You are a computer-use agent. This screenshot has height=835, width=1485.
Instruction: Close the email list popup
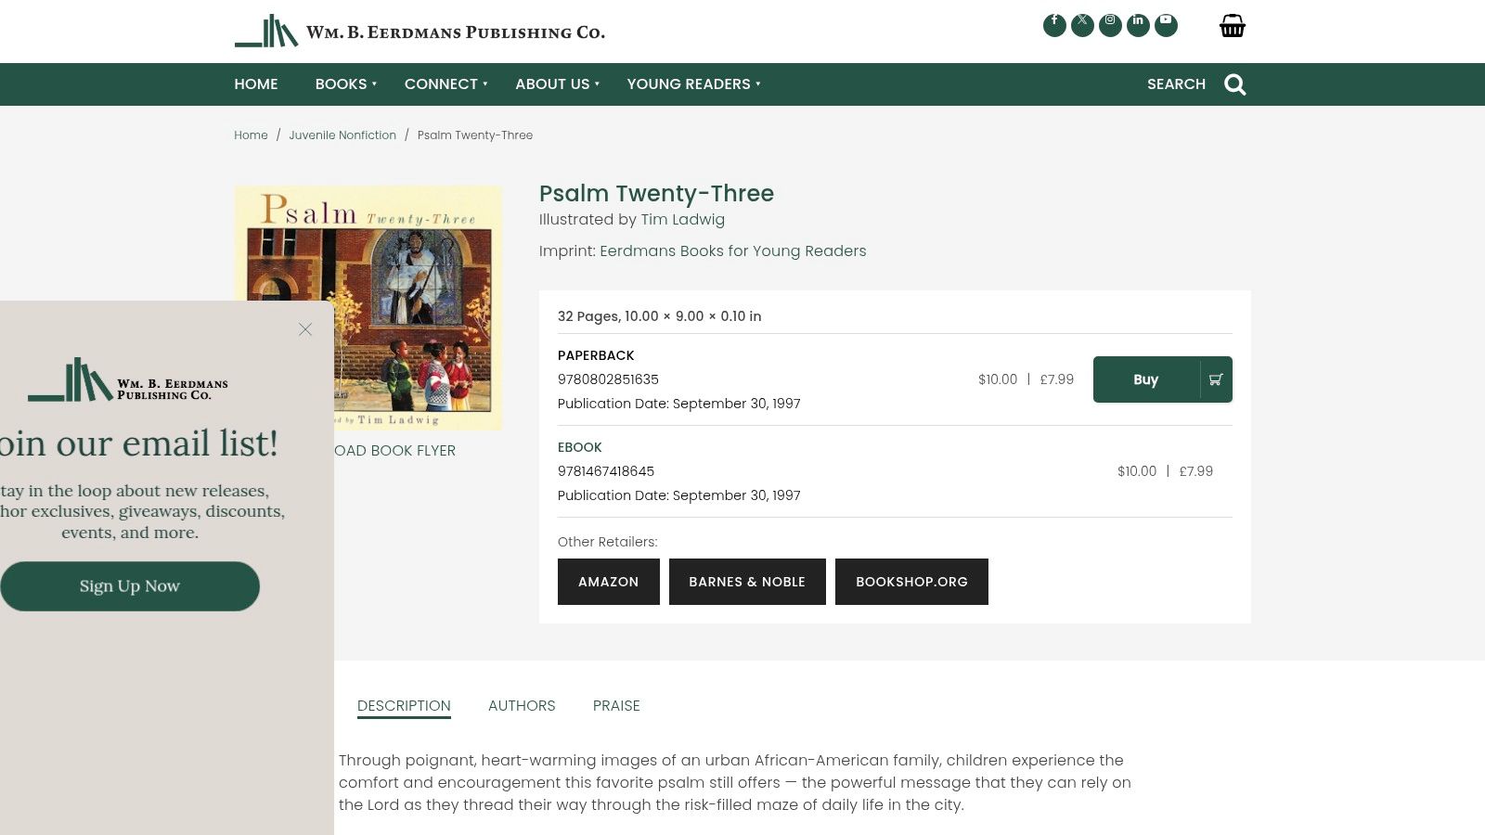click(x=305, y=329)
